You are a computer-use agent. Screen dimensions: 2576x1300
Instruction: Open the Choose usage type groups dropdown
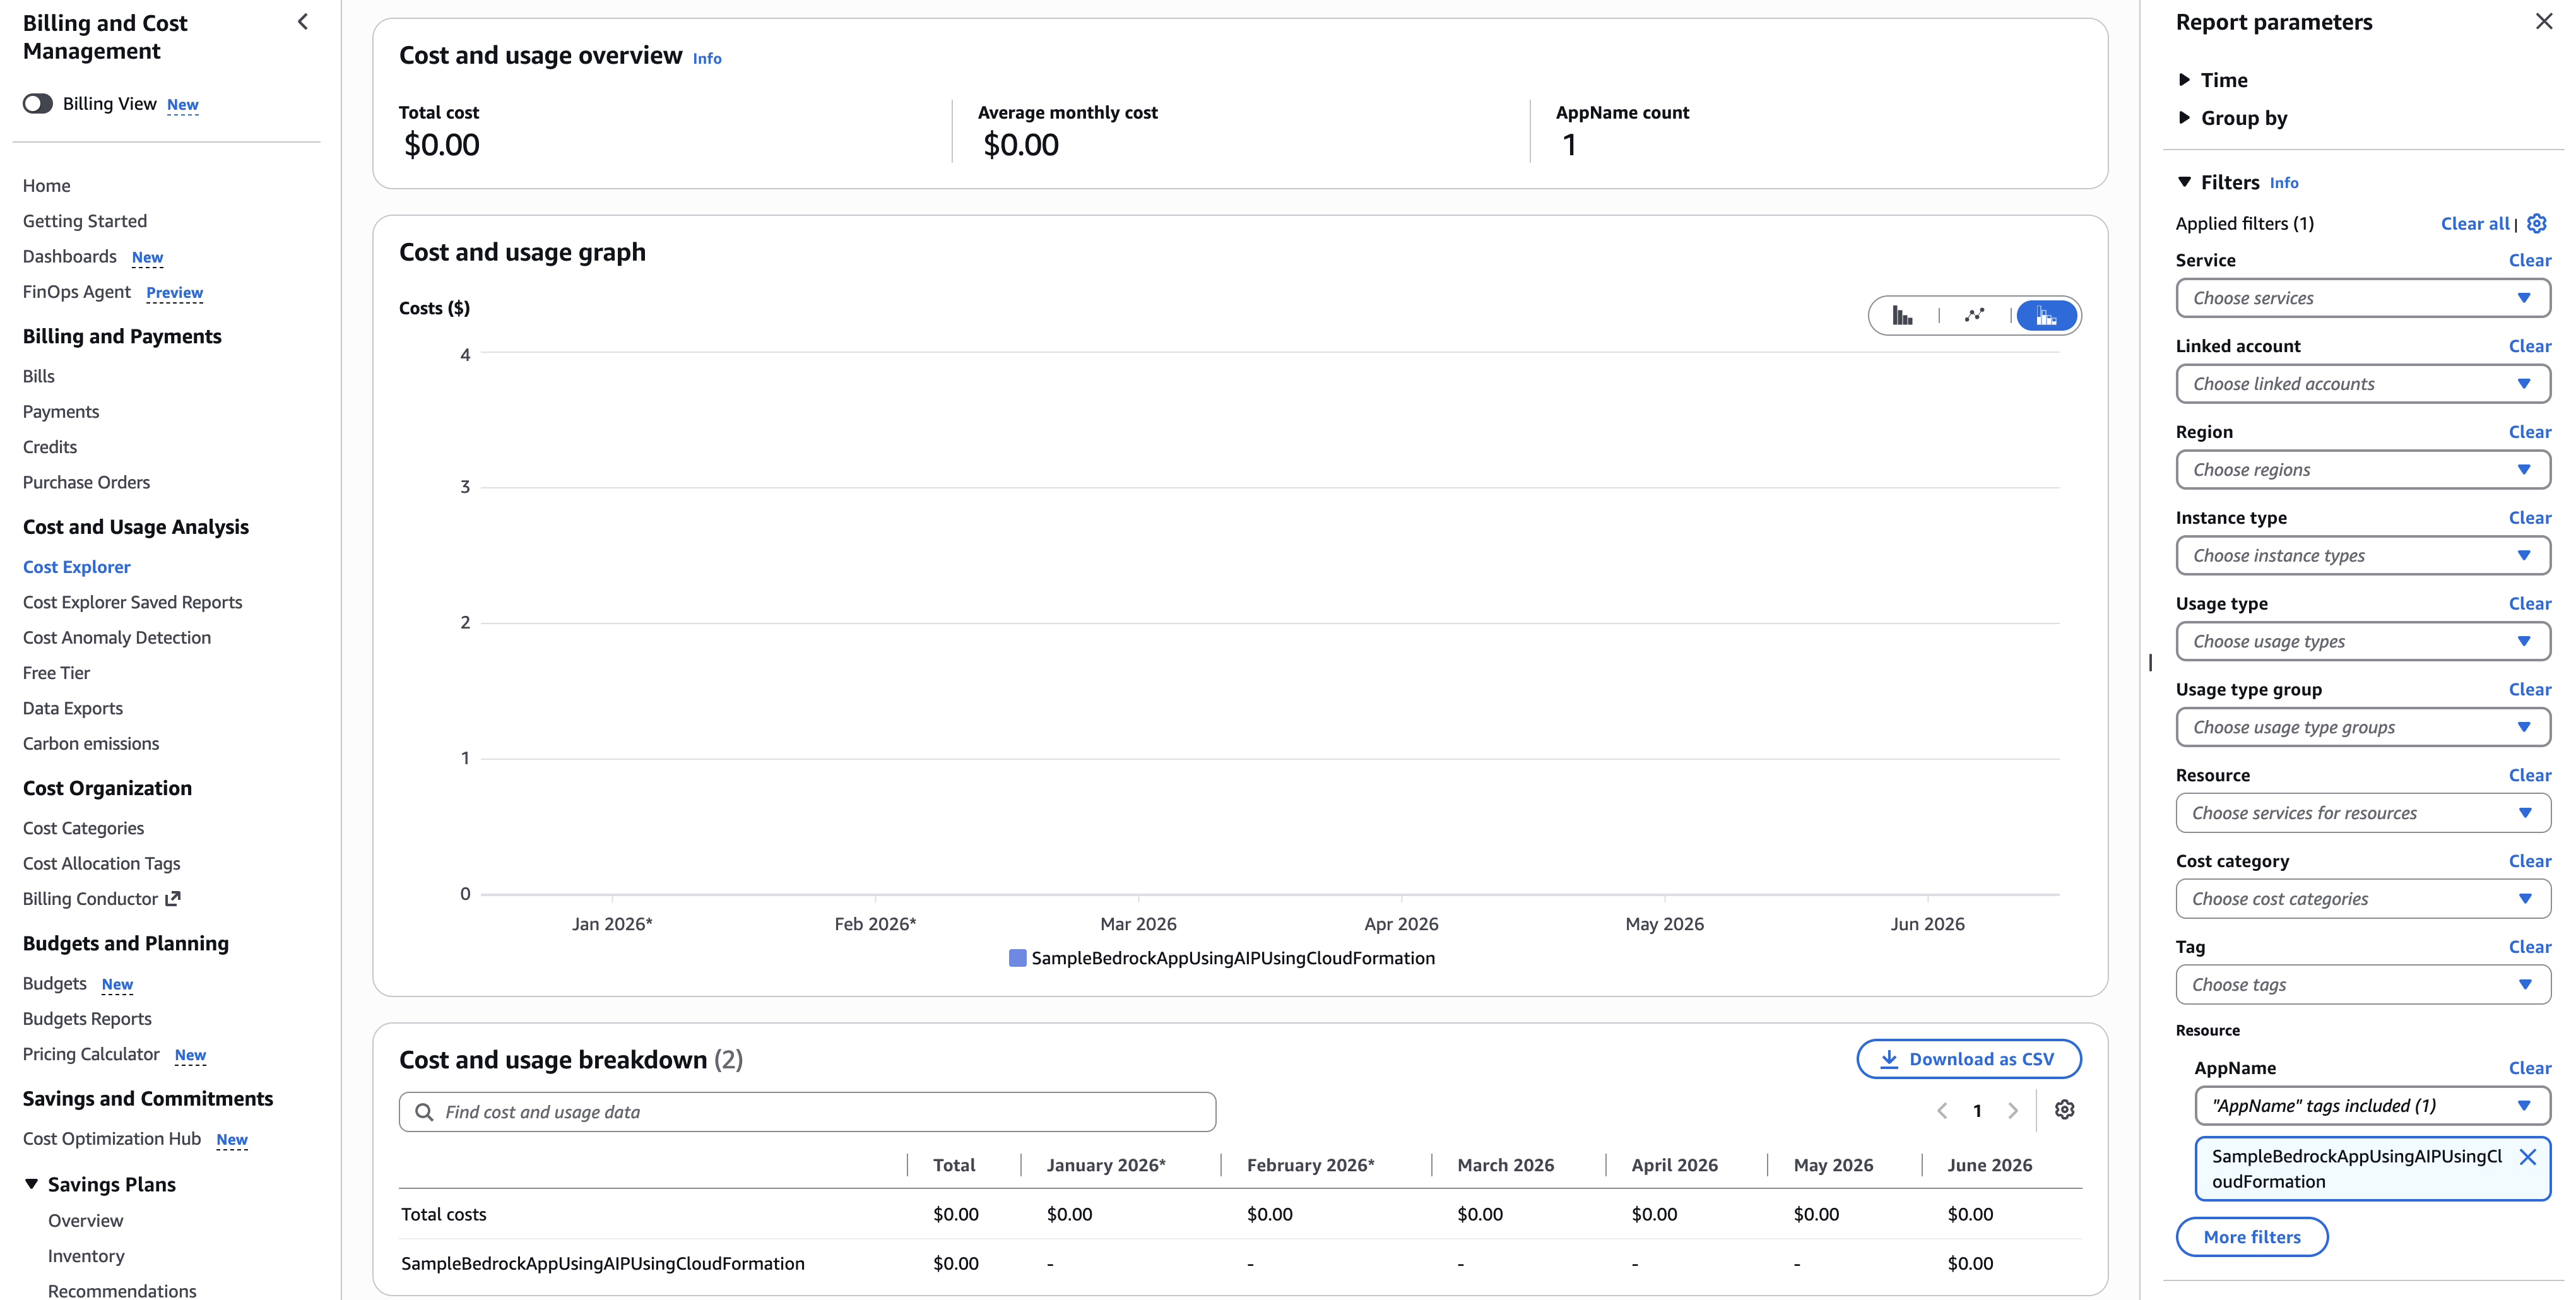[x=2362, y=728]
